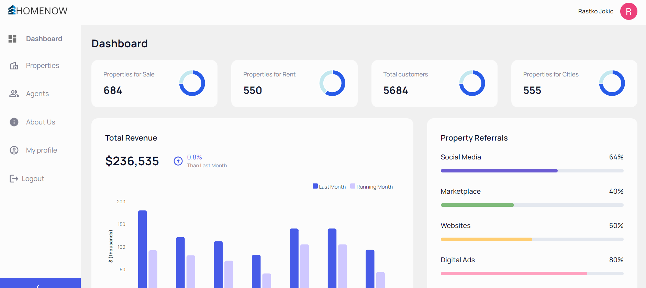This screenshot has height=288, width=646.
Task: Click the Dashboard page heading
Action: (120, 44)
